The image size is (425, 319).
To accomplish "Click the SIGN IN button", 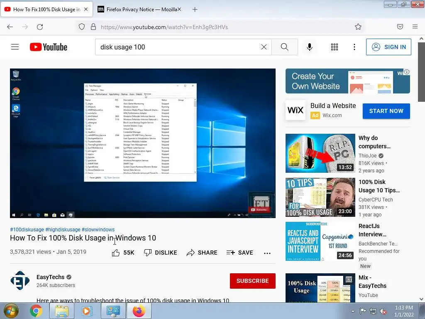I will pyautogui.click(x=388, y=47).
